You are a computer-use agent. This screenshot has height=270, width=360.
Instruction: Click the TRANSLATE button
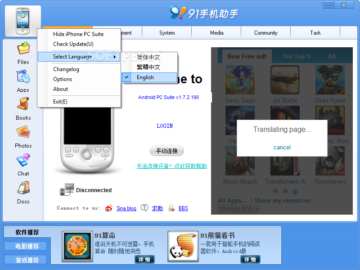[238, 209]
